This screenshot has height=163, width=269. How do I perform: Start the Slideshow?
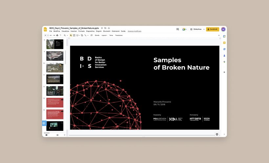196,29
